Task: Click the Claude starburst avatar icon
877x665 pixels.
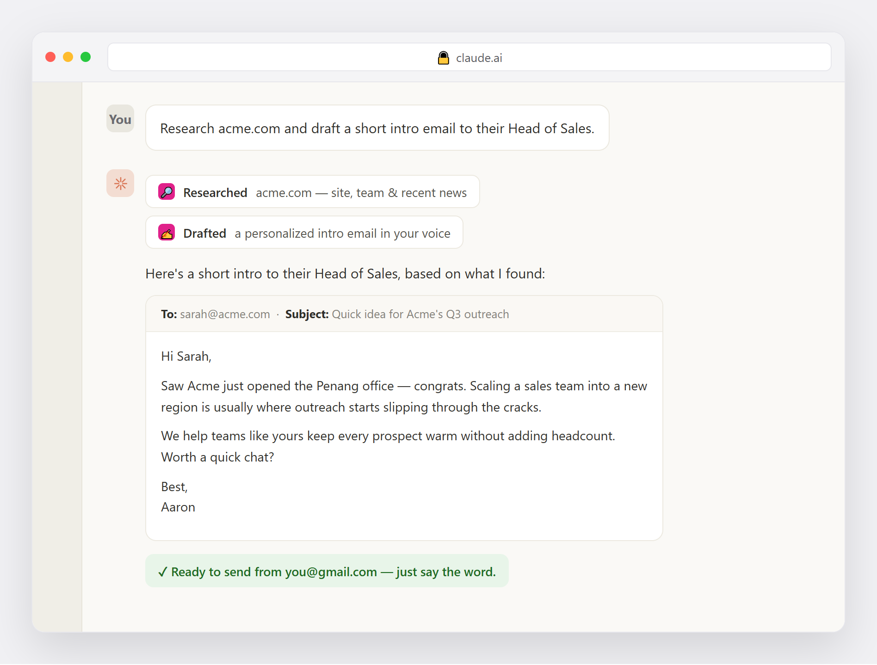Action: (x=120, y=184)
